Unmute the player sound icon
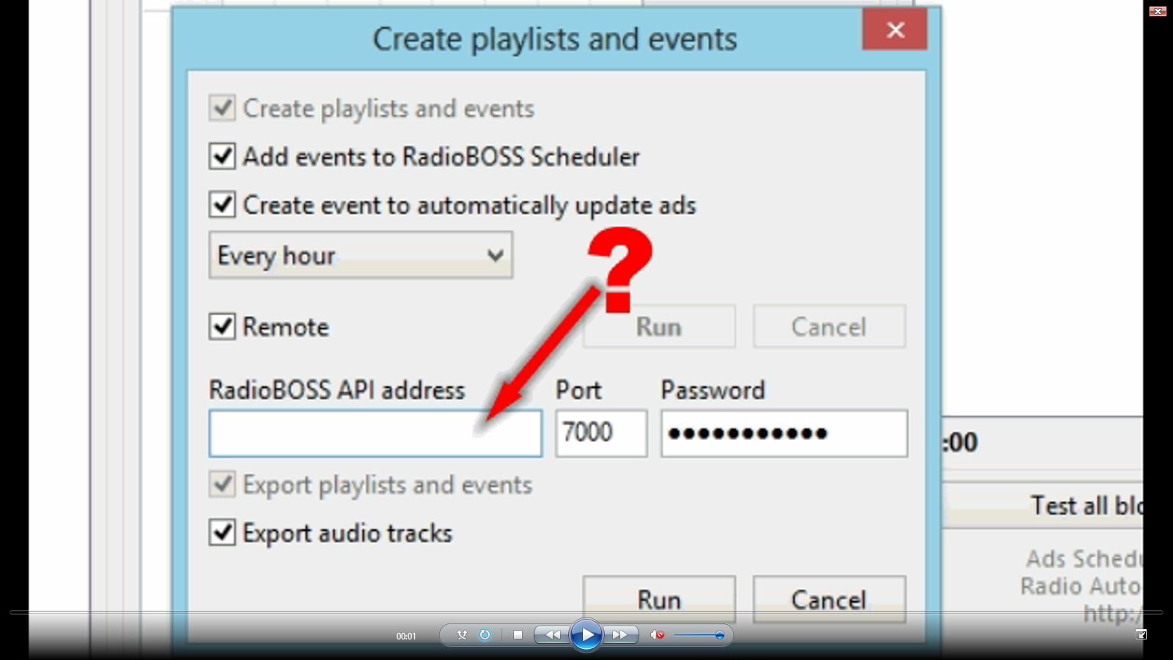The height and width of the screenshot is (660, 1173). point(657,635)
